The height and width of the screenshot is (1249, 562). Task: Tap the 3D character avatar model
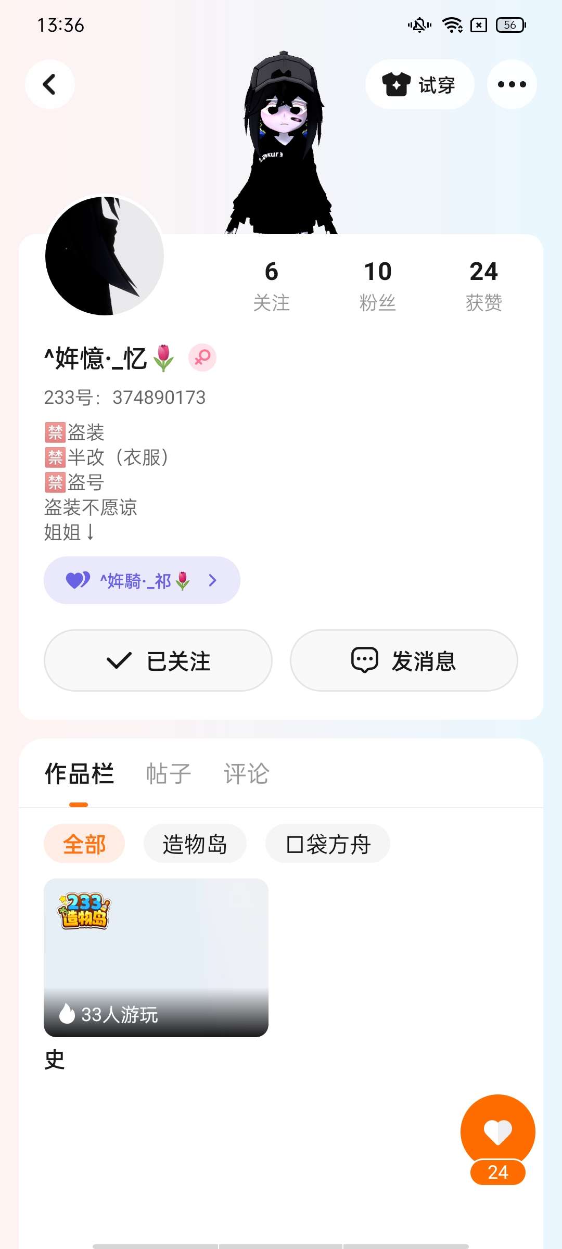[x=284, y=146]
